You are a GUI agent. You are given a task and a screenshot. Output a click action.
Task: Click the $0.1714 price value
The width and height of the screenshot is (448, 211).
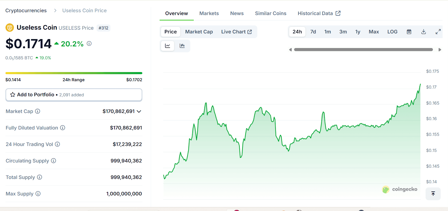(x=29, y=44)
